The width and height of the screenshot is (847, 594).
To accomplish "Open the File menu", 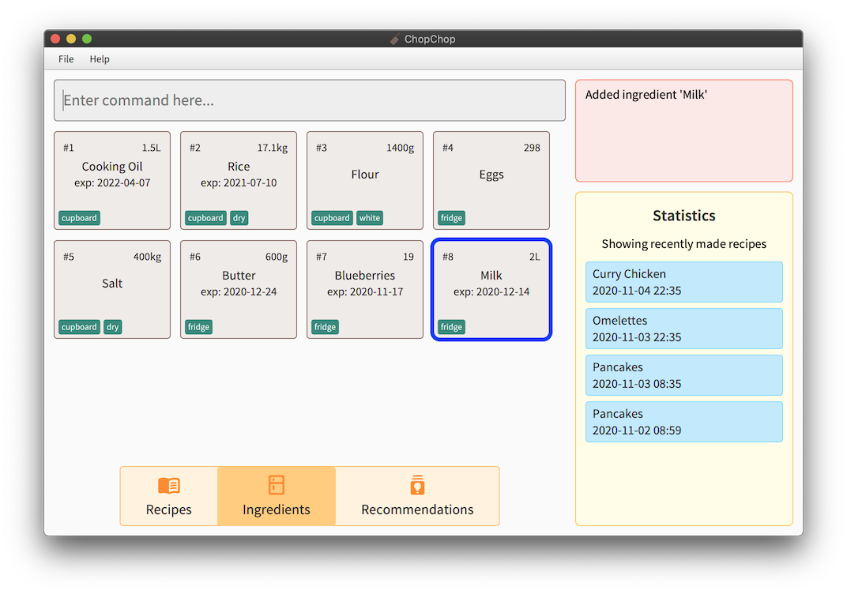I will (66, 59).
